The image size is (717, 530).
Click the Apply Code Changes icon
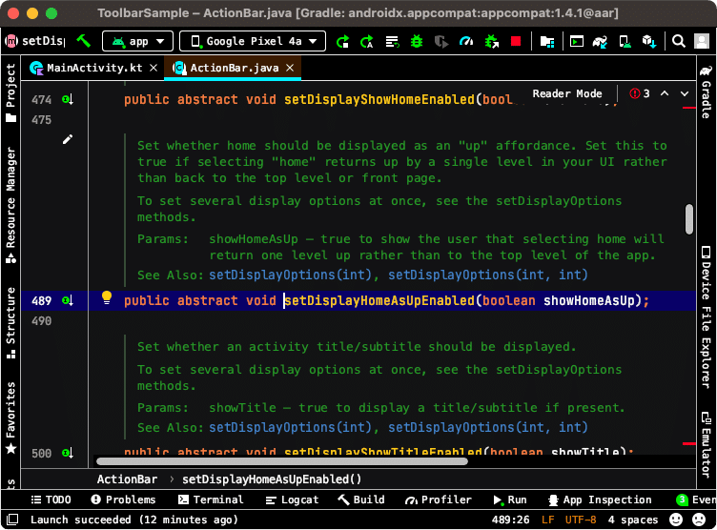(x=392, y=42)
